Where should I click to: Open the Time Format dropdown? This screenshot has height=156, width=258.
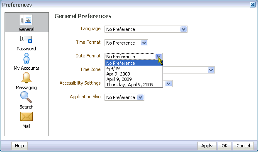[126, 43]
